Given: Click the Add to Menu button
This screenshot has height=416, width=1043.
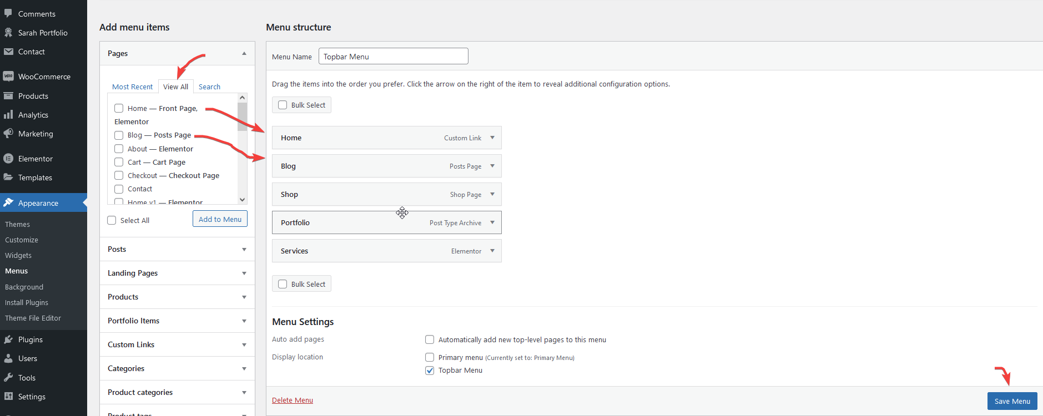Looking at the screenshot, I should point(220,219).
